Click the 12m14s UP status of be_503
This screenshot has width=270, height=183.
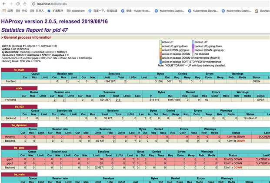[x=250, y=118]
